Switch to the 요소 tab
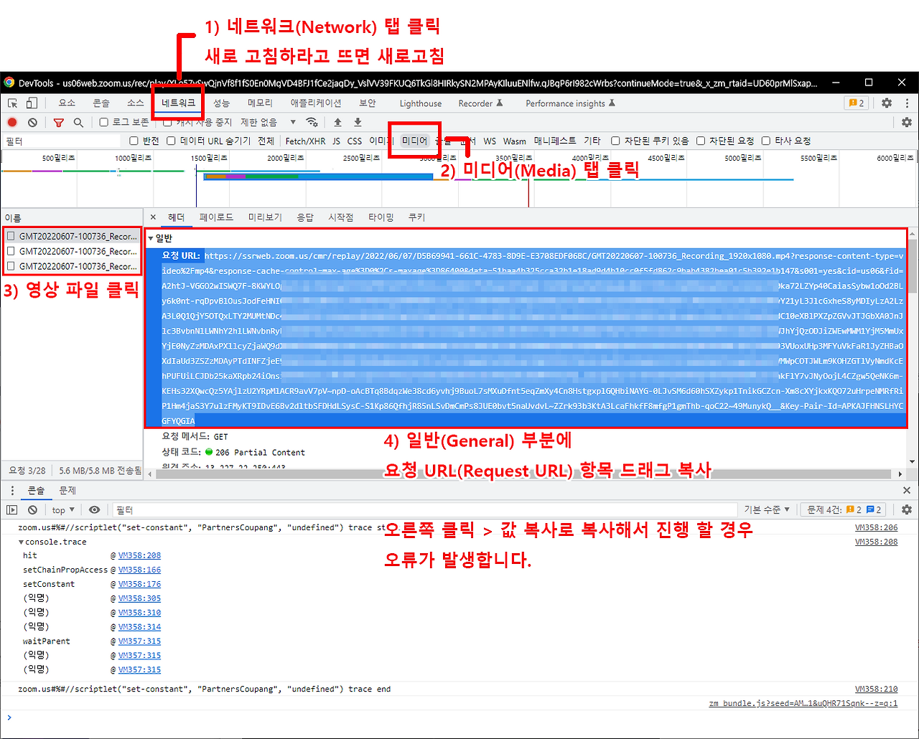This screenshot has width=919, height=739. pos(67,103)
